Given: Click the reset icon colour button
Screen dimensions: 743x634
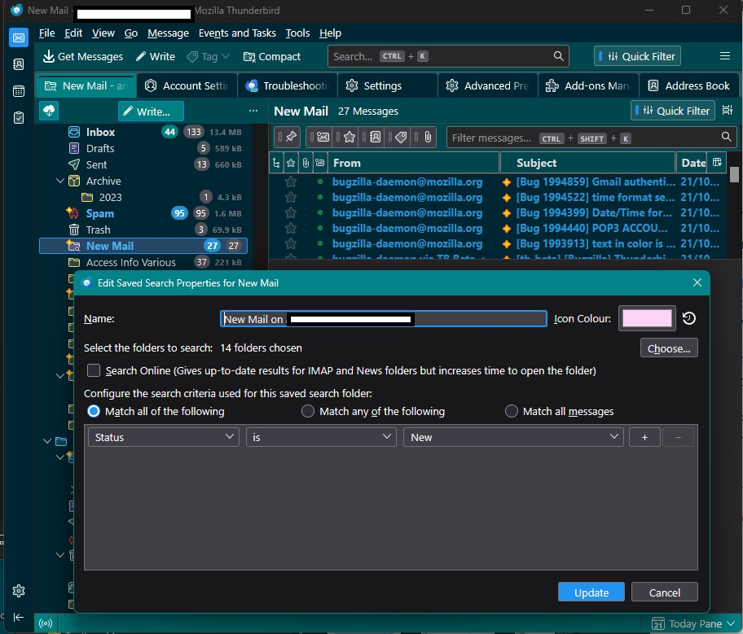Looking at the screenshot, I should [x=689, y=318].
